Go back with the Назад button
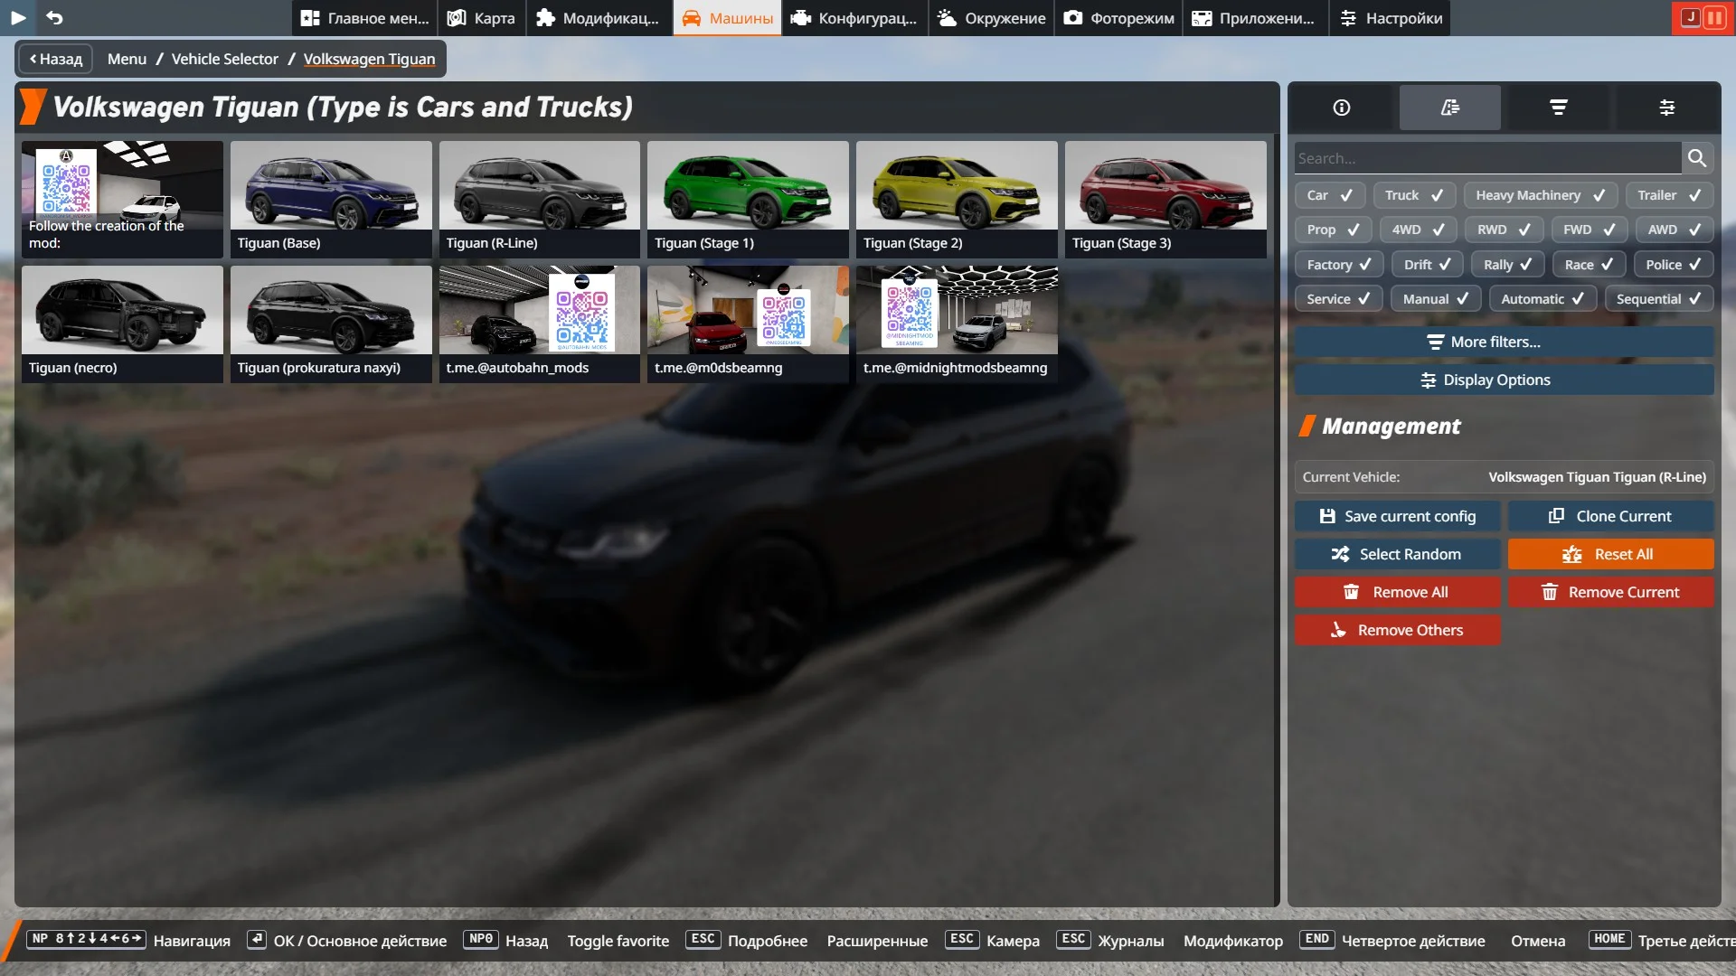Screen dimensions: 1736x976 (56, 59)
